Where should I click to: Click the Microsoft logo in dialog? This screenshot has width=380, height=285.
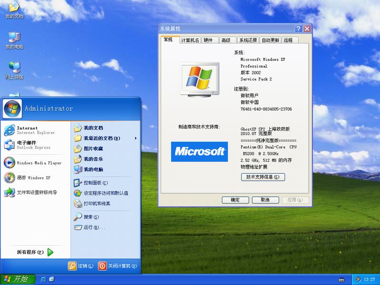point(199,152)
